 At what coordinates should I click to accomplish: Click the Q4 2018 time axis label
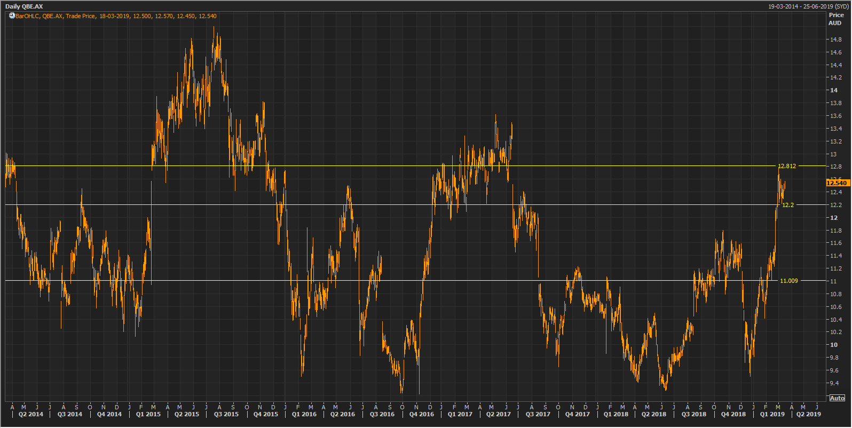[733, 414]
